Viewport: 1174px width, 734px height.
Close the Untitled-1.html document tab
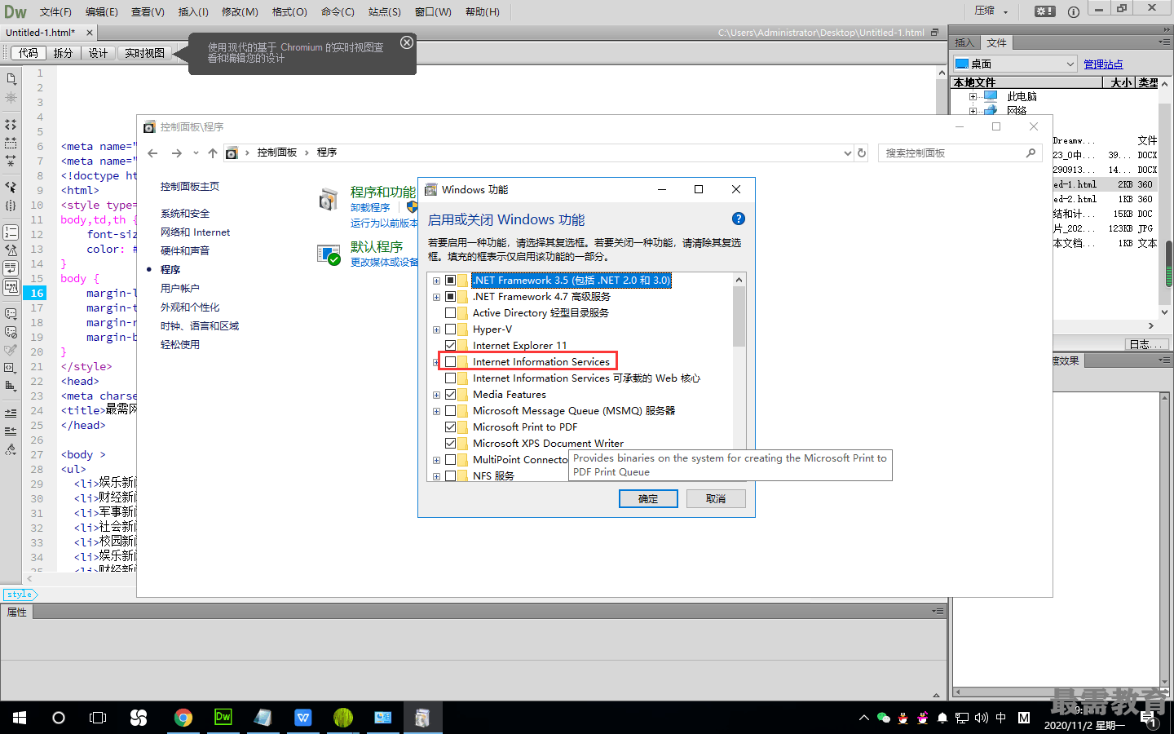point(90,33)
